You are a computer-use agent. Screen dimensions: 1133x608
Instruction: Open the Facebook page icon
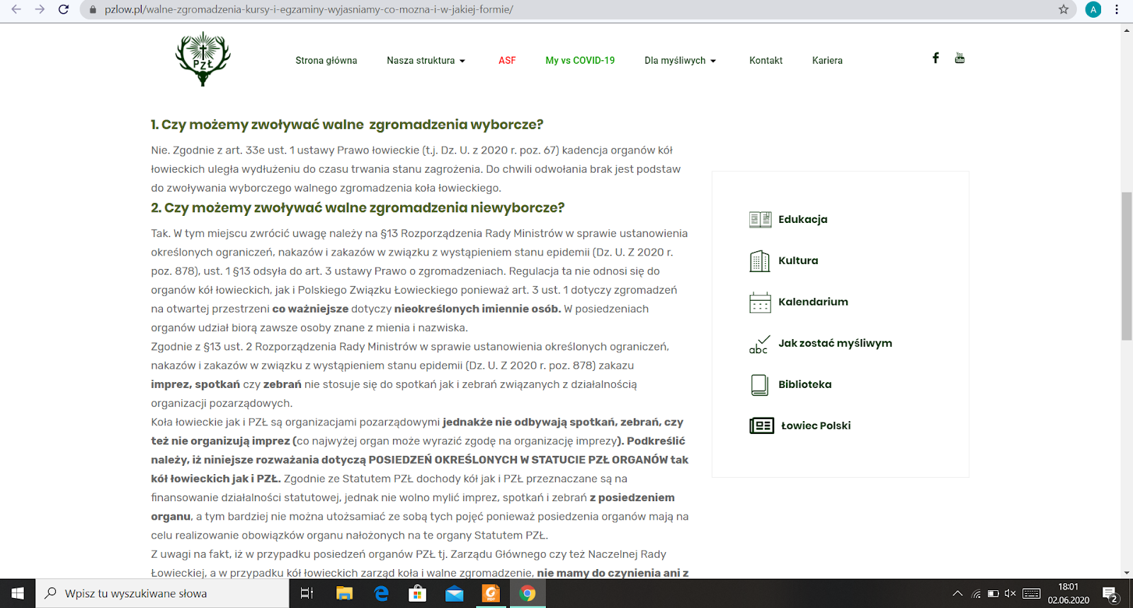[935, 58]
